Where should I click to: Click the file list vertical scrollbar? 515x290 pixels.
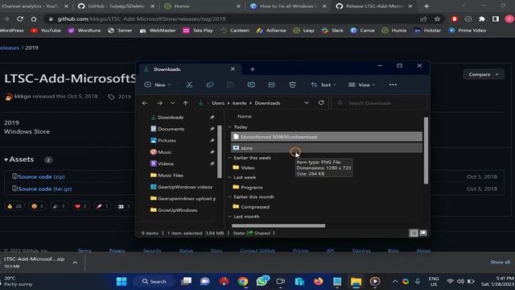pos(426,151)
